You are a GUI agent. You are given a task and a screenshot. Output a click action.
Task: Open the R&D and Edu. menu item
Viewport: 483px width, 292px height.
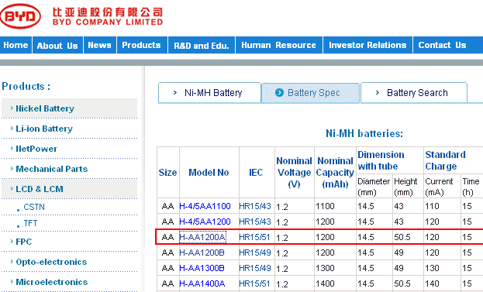(202, 45)
